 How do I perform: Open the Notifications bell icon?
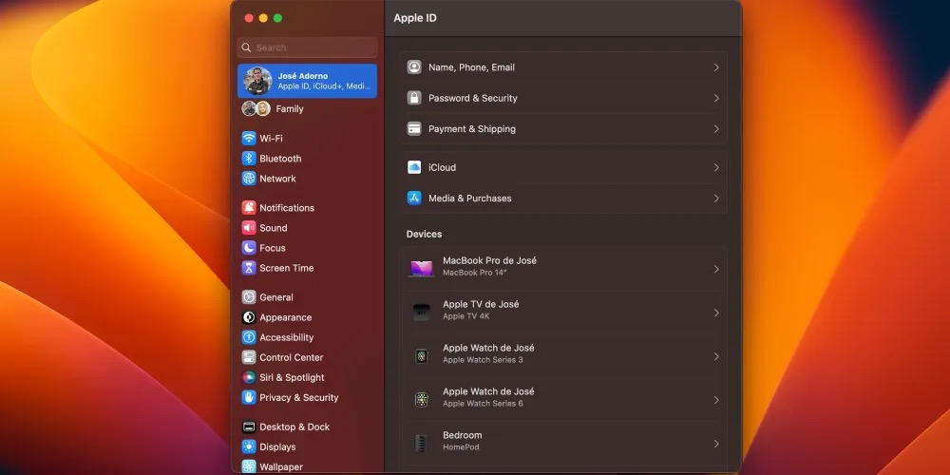(249, 208)
